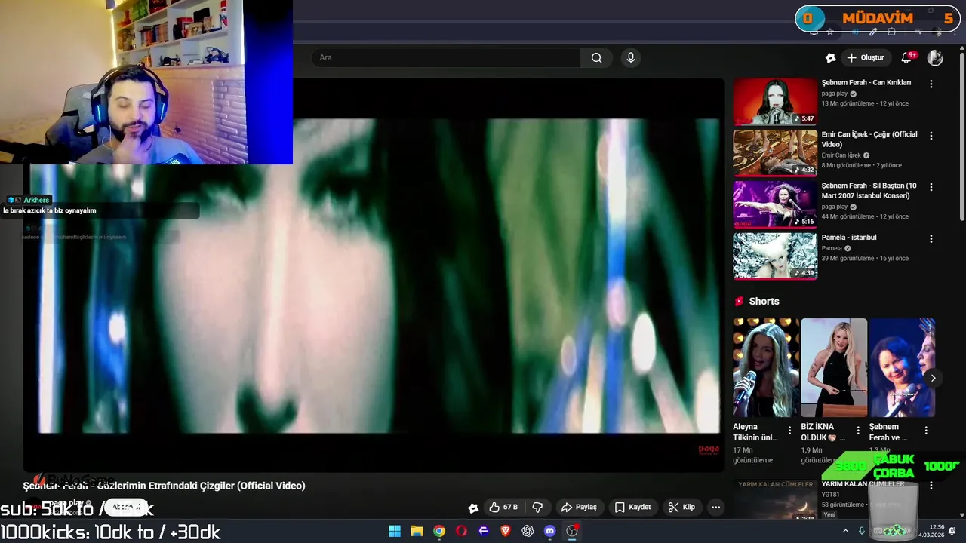This screenshot has width=966, height=543.
Task: Like the video showing 67 B
Action: click(503, 508)
